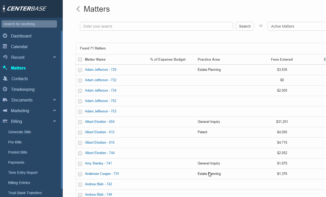Image resolution: width=326 pixels, height=197 pixels.
Task: Open the Adam Jefferson - 729 matter
Action: 101,69
